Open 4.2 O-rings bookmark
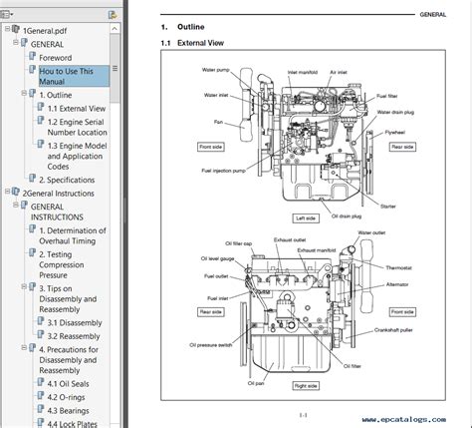 (66, 398)
